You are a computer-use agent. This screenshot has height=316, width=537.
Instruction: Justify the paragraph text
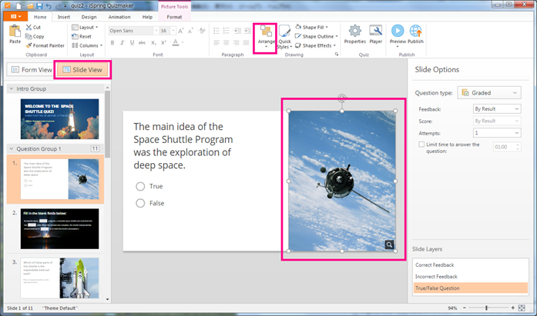246,43
